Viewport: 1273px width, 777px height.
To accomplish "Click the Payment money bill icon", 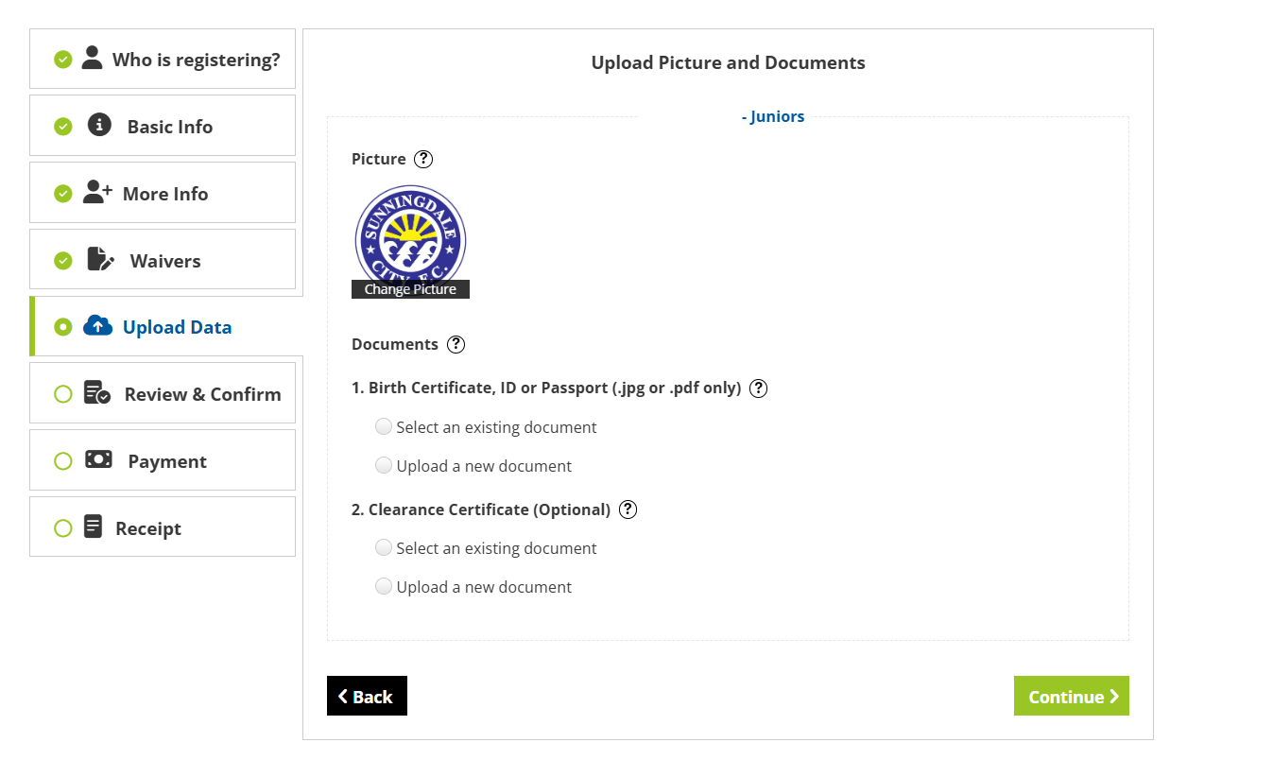I will (x=98, y=459).
